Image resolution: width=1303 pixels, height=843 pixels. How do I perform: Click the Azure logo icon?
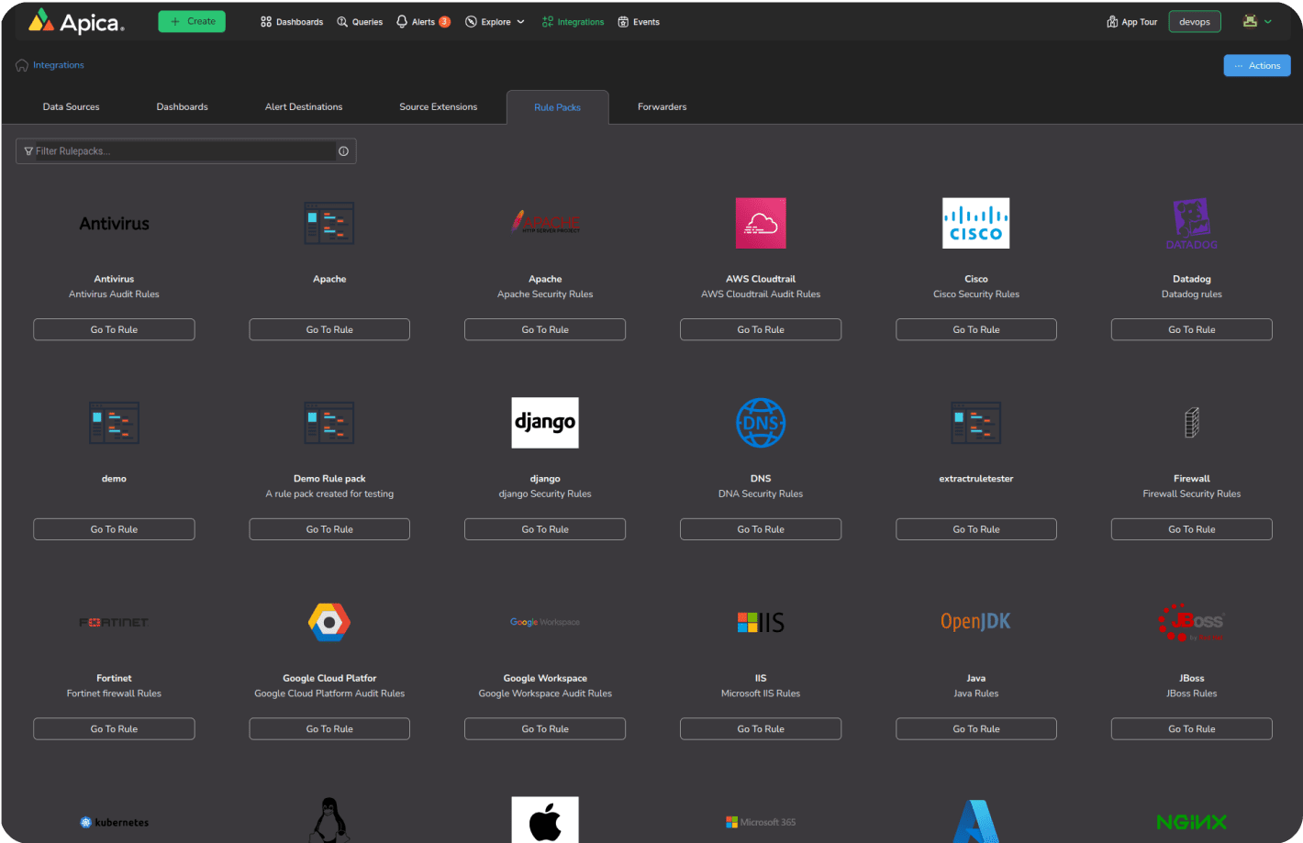(976, 821)
